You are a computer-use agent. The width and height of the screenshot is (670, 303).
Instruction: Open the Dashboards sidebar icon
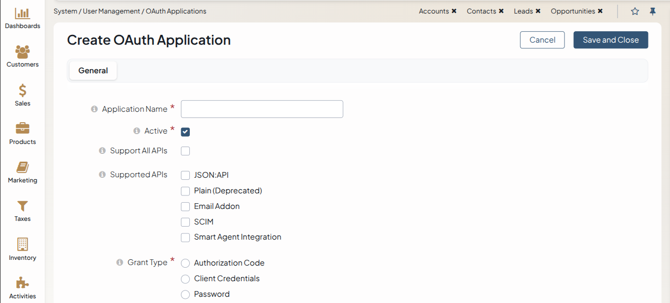tap(22, 14)
